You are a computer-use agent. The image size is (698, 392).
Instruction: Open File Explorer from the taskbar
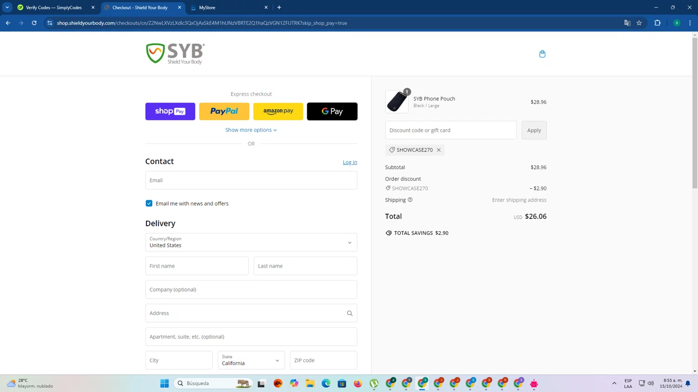[310, 384]
